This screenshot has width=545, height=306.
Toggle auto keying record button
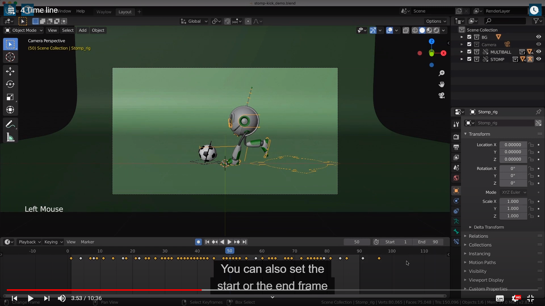pos(198,242)
